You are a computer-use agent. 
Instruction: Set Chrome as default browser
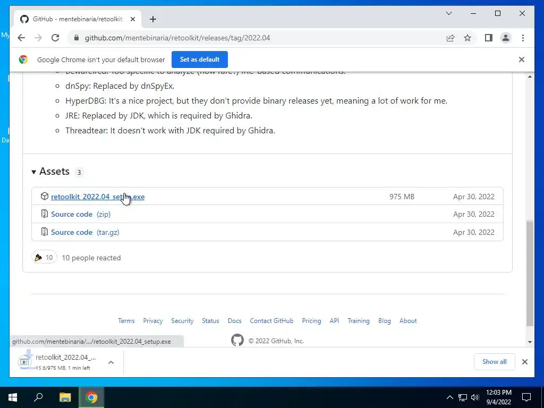[x=200, y=59]
